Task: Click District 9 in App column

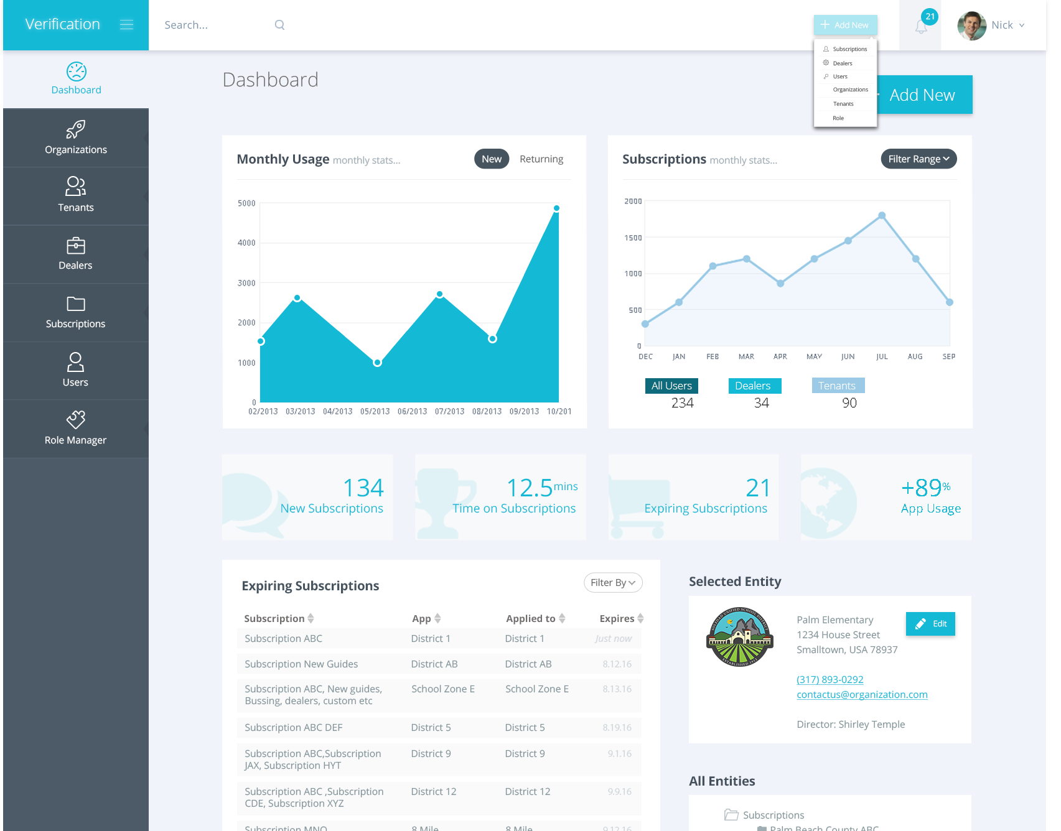Action: (431, 753)
